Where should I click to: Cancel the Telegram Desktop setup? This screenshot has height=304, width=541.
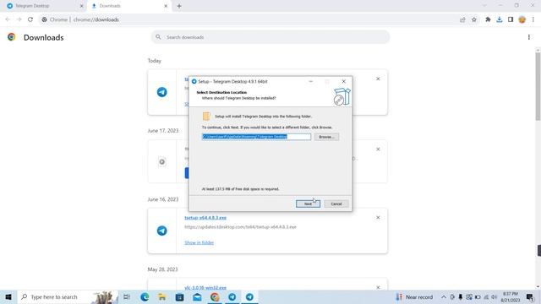coord(336,204)
